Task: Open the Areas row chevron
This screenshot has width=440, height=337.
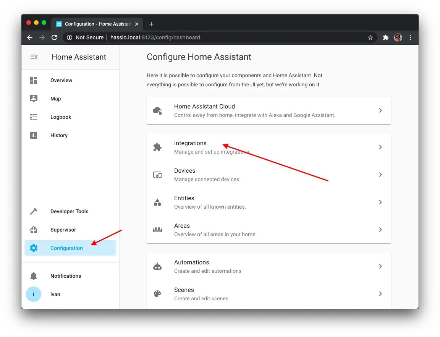Action: click(x=380, y=230)
